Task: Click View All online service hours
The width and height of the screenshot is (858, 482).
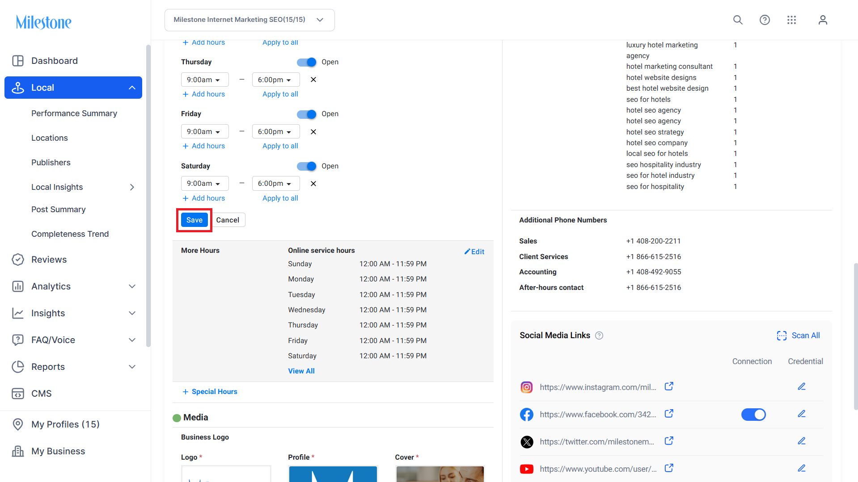Action: pyautogui.click(x=301, y=371)
